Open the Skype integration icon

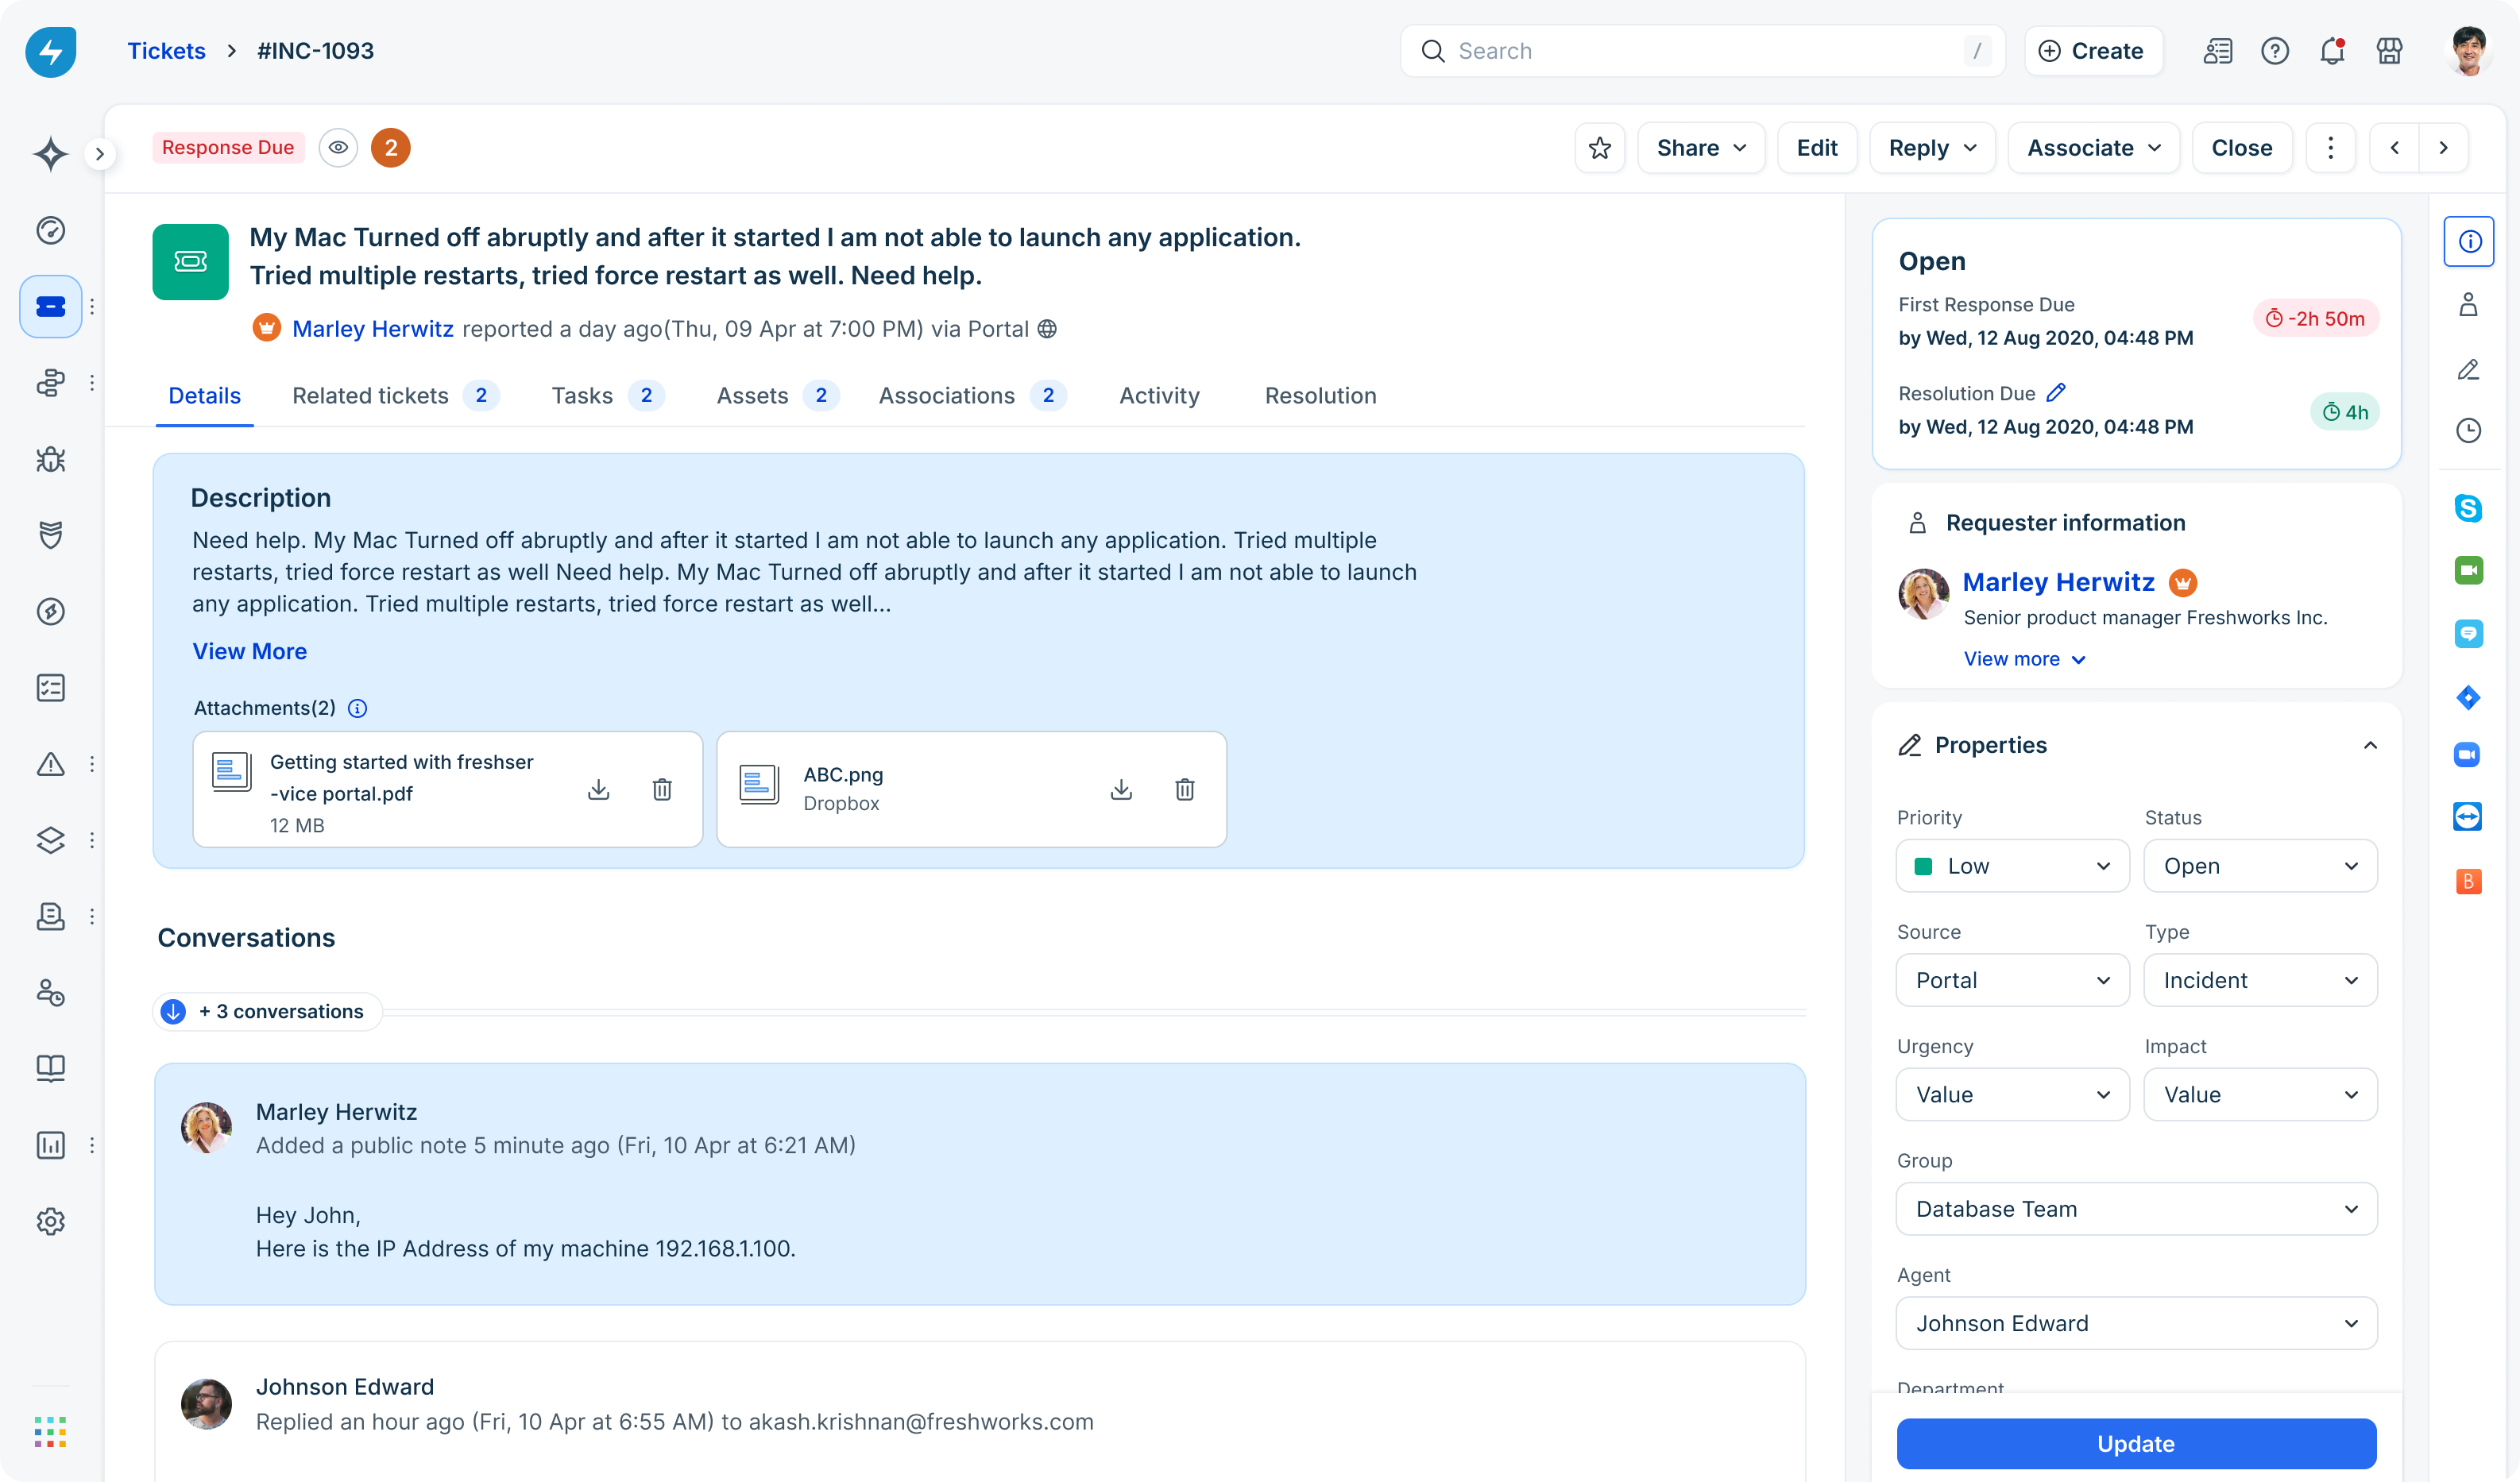coord(2467,508)
